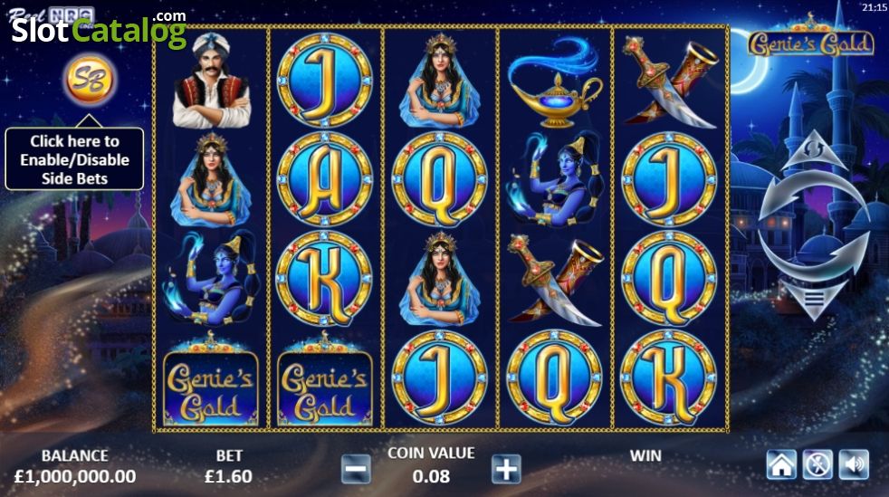Click the side bets tooltip text box
The height and width of the screenshot is (497, 889).
74,159
